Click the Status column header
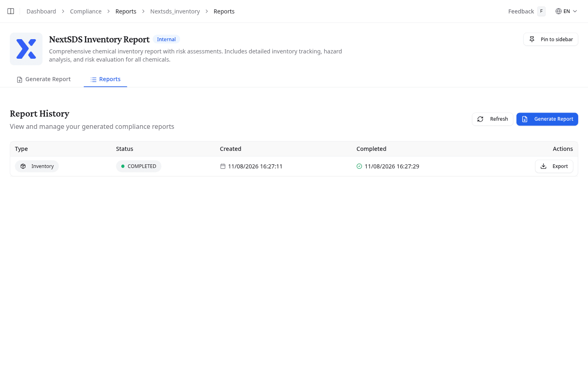This screenshot has height=367, width=588. click(x=125, y=149)
